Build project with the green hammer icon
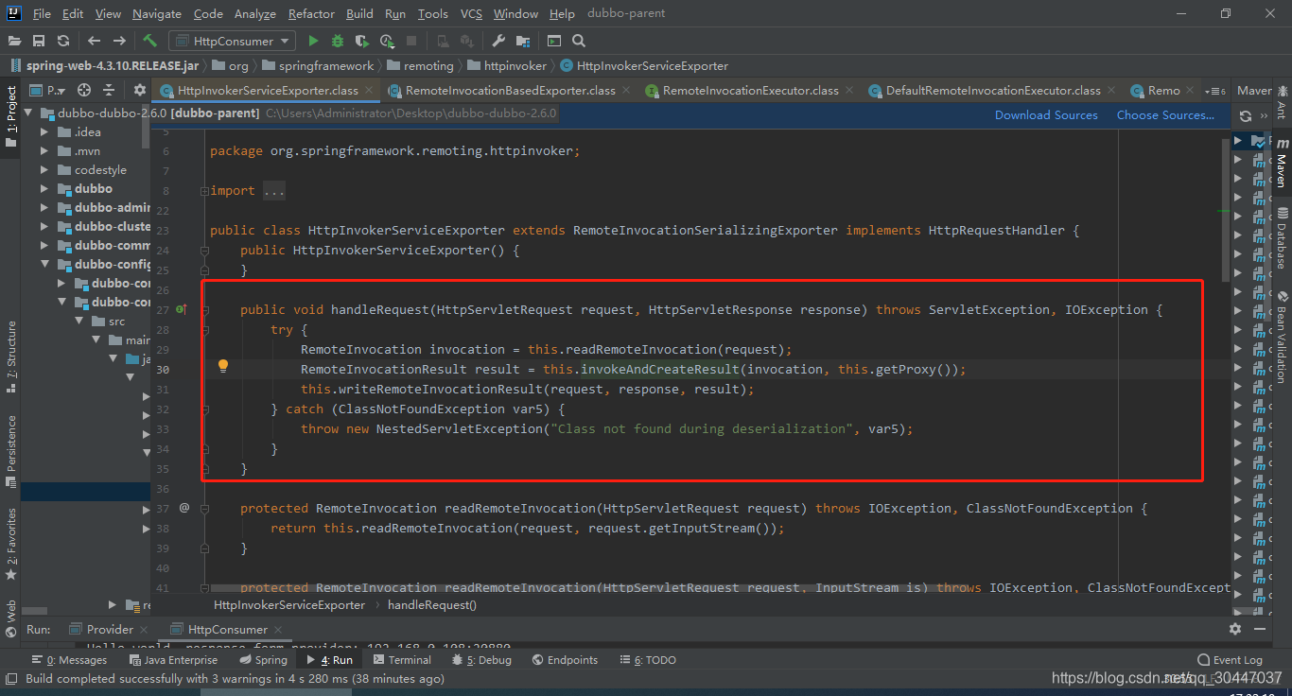The height and width of the screenshot is (696, 1292). tap(149, 41)
